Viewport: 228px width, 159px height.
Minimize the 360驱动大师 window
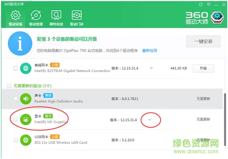[216, 5]
